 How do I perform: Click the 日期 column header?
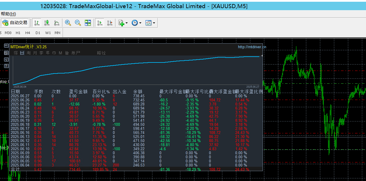point(15,92)
